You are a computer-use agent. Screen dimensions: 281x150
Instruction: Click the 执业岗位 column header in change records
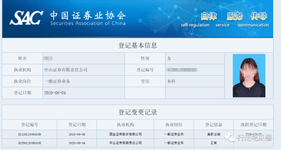(x=174, y=125)
